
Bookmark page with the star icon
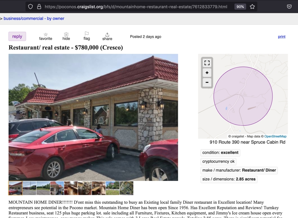[252, 7]
